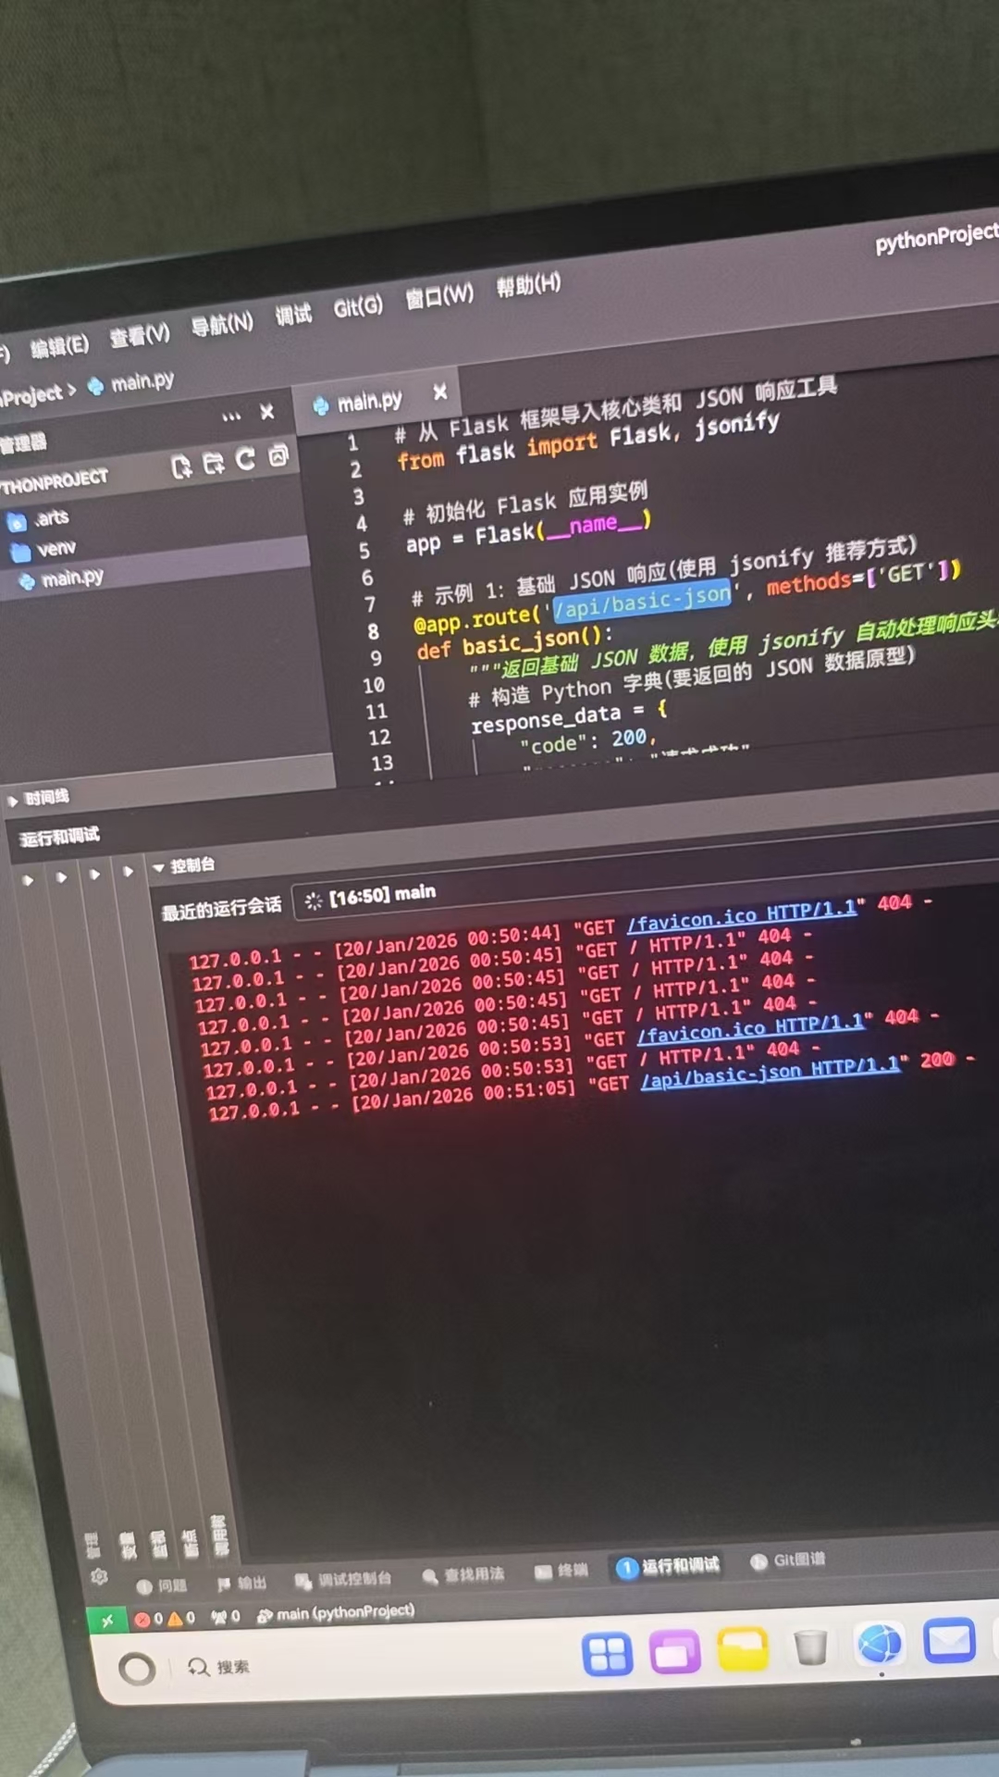Open the globe browser icon in the dock
The width and height of the screenshot is (999, 1777).
pyautogui.click(x=880, y=1644)
